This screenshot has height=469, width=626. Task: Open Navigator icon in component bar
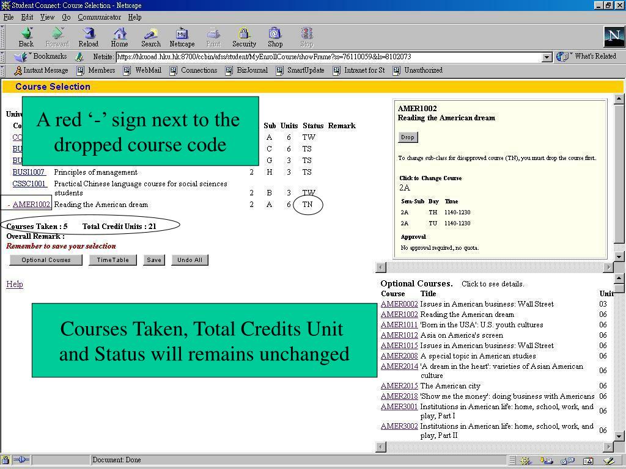[x=525, y=460]
